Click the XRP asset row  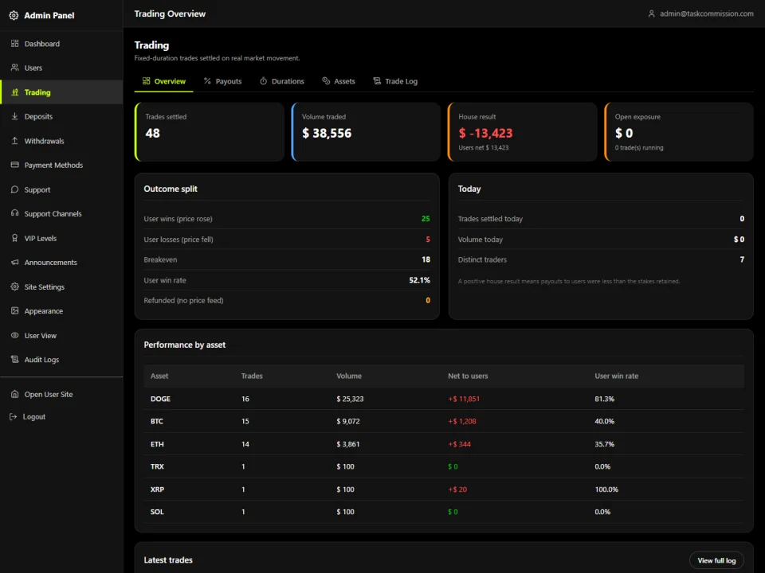tap(444, 489)
